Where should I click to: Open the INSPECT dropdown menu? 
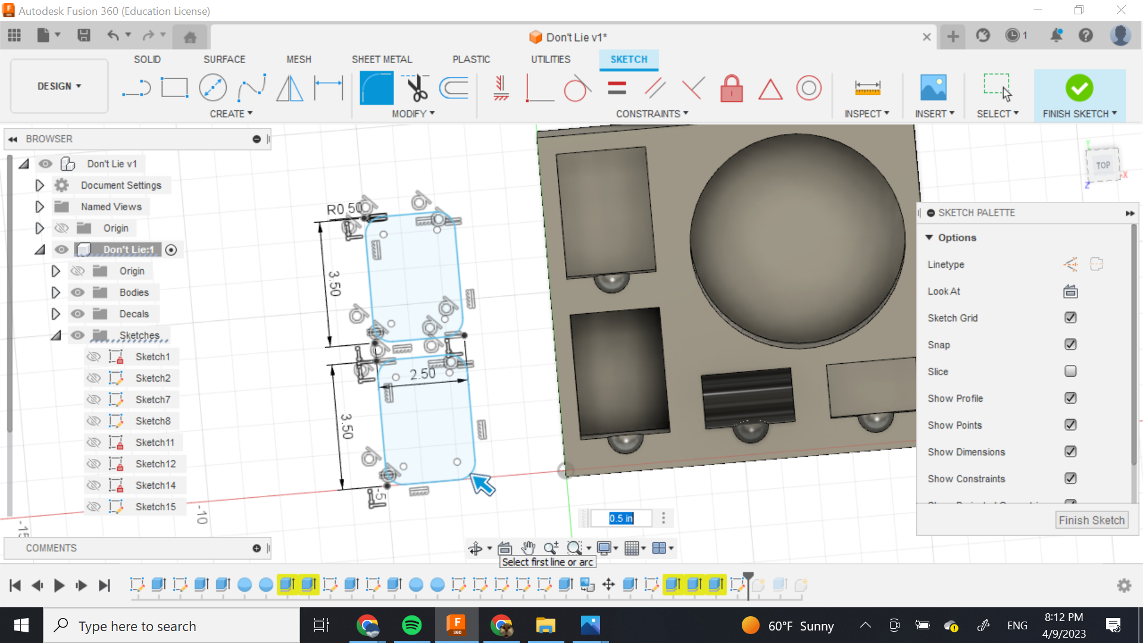pos(867,114)
